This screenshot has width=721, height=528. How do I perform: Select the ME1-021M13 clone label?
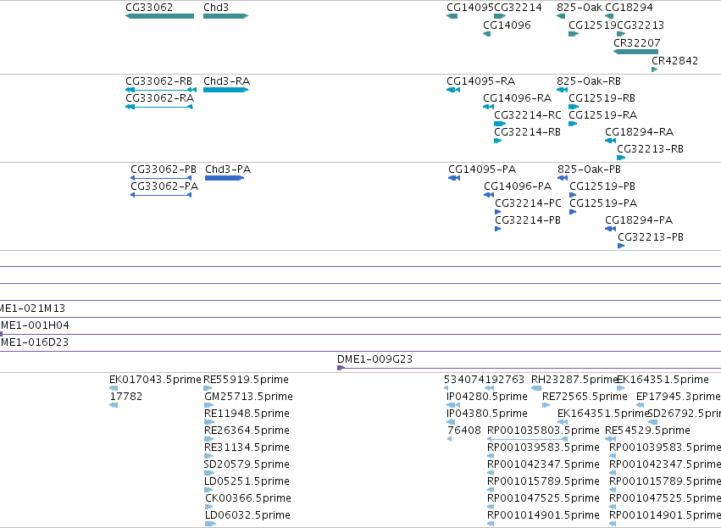(32, 308)
